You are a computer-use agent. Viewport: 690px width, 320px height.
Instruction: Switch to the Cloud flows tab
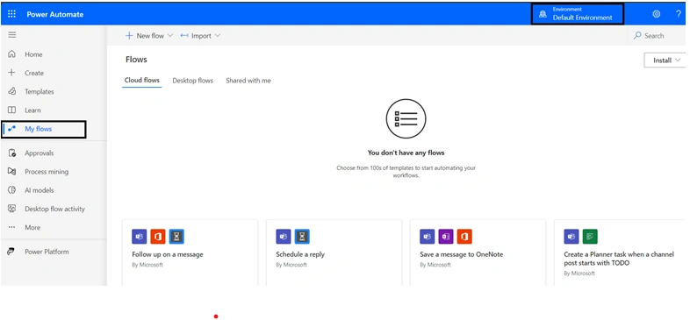(x=141, y=81)
